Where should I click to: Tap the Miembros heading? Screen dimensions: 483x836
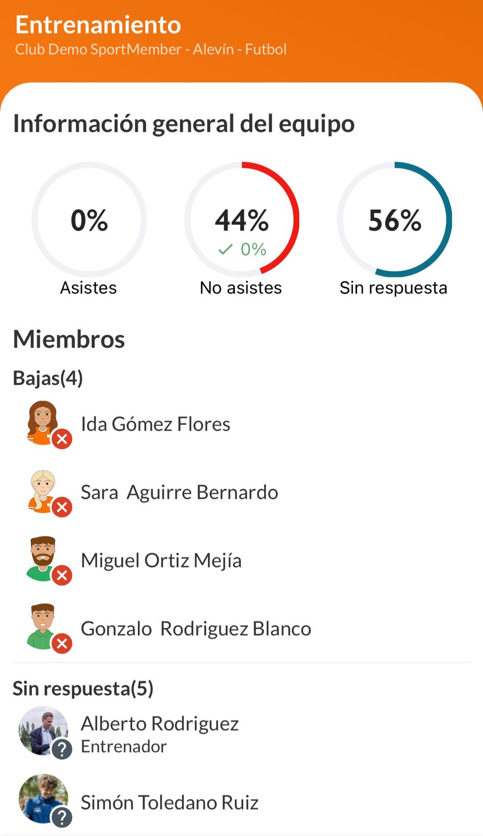(x=69, y=339)
